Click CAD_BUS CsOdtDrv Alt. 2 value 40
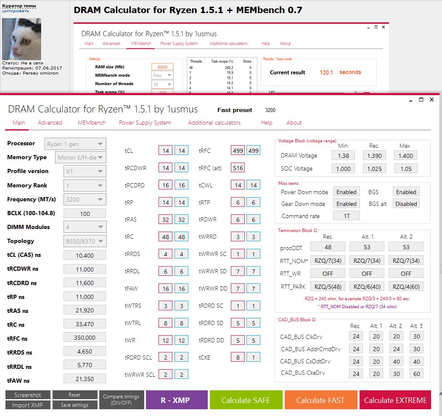The width and height of the screenshot is (442, 416). pyautogui.click(x=396, y=362)
